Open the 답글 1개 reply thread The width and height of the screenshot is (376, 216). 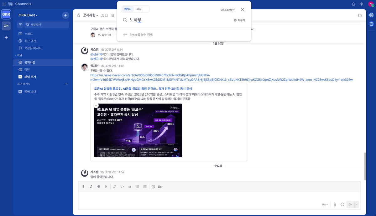point(105,35)
